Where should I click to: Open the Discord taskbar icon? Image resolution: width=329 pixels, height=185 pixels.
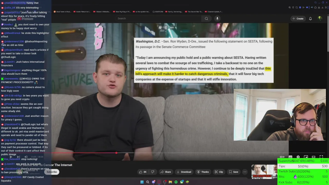[x=153, y=182]
